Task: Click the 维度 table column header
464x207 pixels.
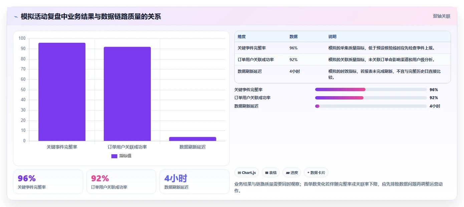Action: pos(242,37)
